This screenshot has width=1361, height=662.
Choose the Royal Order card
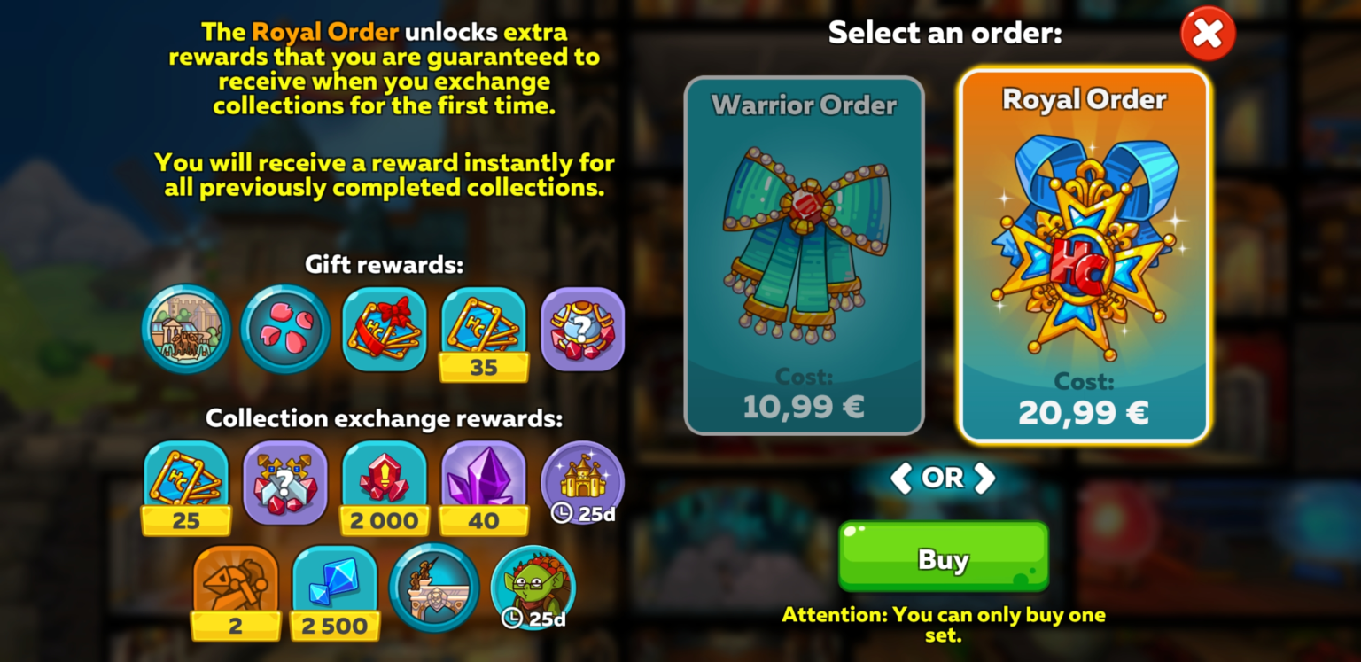(1085, 255)
